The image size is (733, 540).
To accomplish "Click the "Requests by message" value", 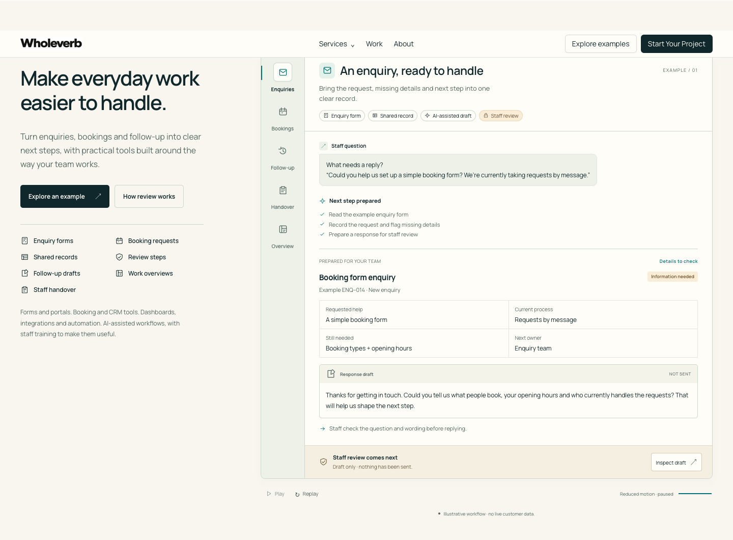I will click(546, 320).
